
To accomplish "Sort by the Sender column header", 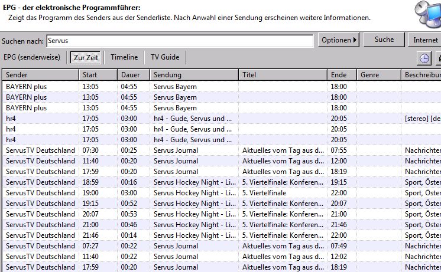I will pos(41,75).
